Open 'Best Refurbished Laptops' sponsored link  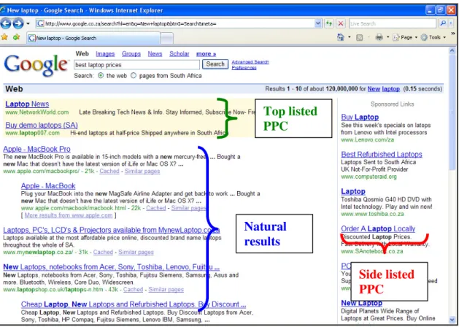(382, 154)
